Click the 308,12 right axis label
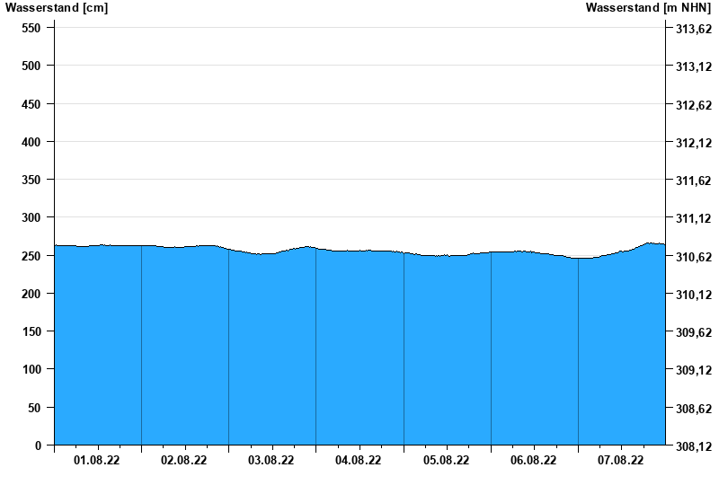The height and width of the screenshot is (494, 719). pyautogui.click(x=694, y=446)
